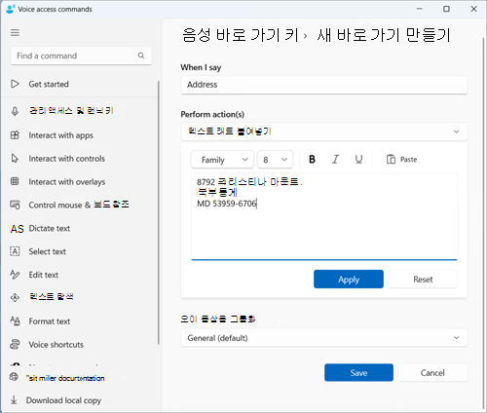The image size is (487, 413).
Task: Open the Family font dropdown
Action: pos(222,160)
